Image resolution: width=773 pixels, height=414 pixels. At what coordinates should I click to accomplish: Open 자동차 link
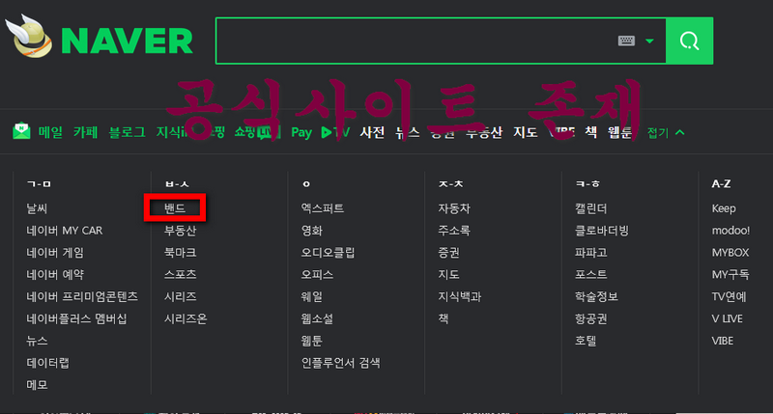454,208
